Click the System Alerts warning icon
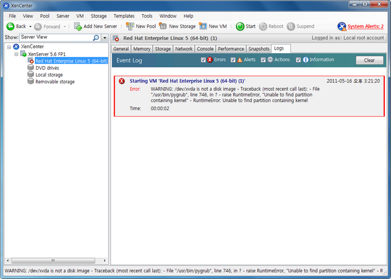 (342, 26)
